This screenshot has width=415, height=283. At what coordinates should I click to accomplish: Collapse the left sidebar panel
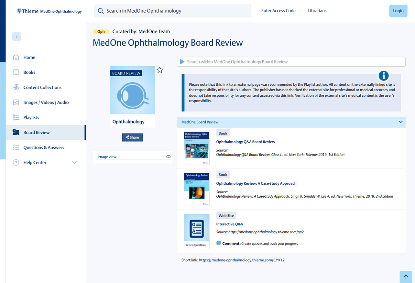[16, 37]
